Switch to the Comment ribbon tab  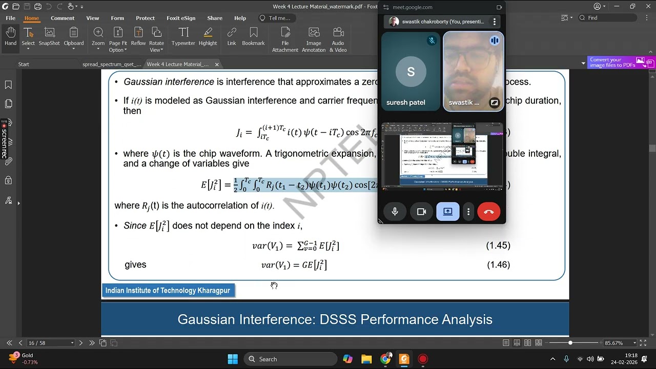pos(63,18)
